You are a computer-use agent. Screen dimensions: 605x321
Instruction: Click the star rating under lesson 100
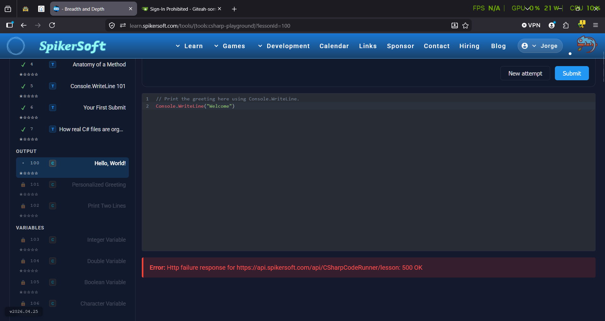(29, 173)
